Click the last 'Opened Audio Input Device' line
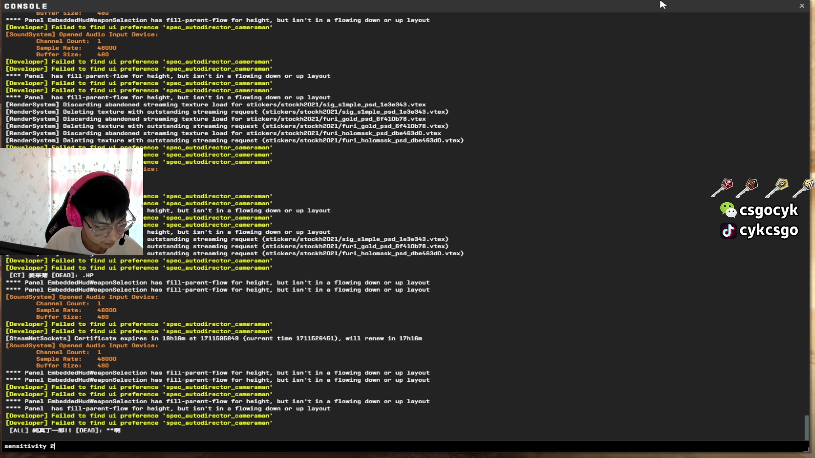 click(x=82, y=346)
